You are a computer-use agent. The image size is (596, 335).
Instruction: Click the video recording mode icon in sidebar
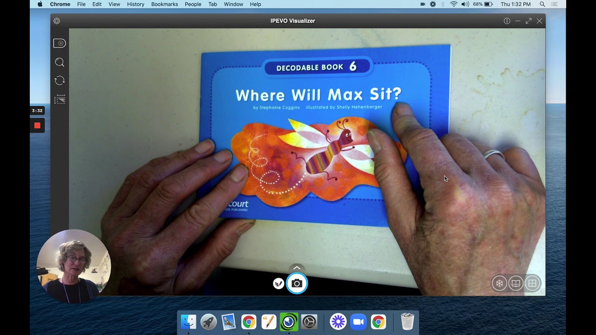(60, 43)
